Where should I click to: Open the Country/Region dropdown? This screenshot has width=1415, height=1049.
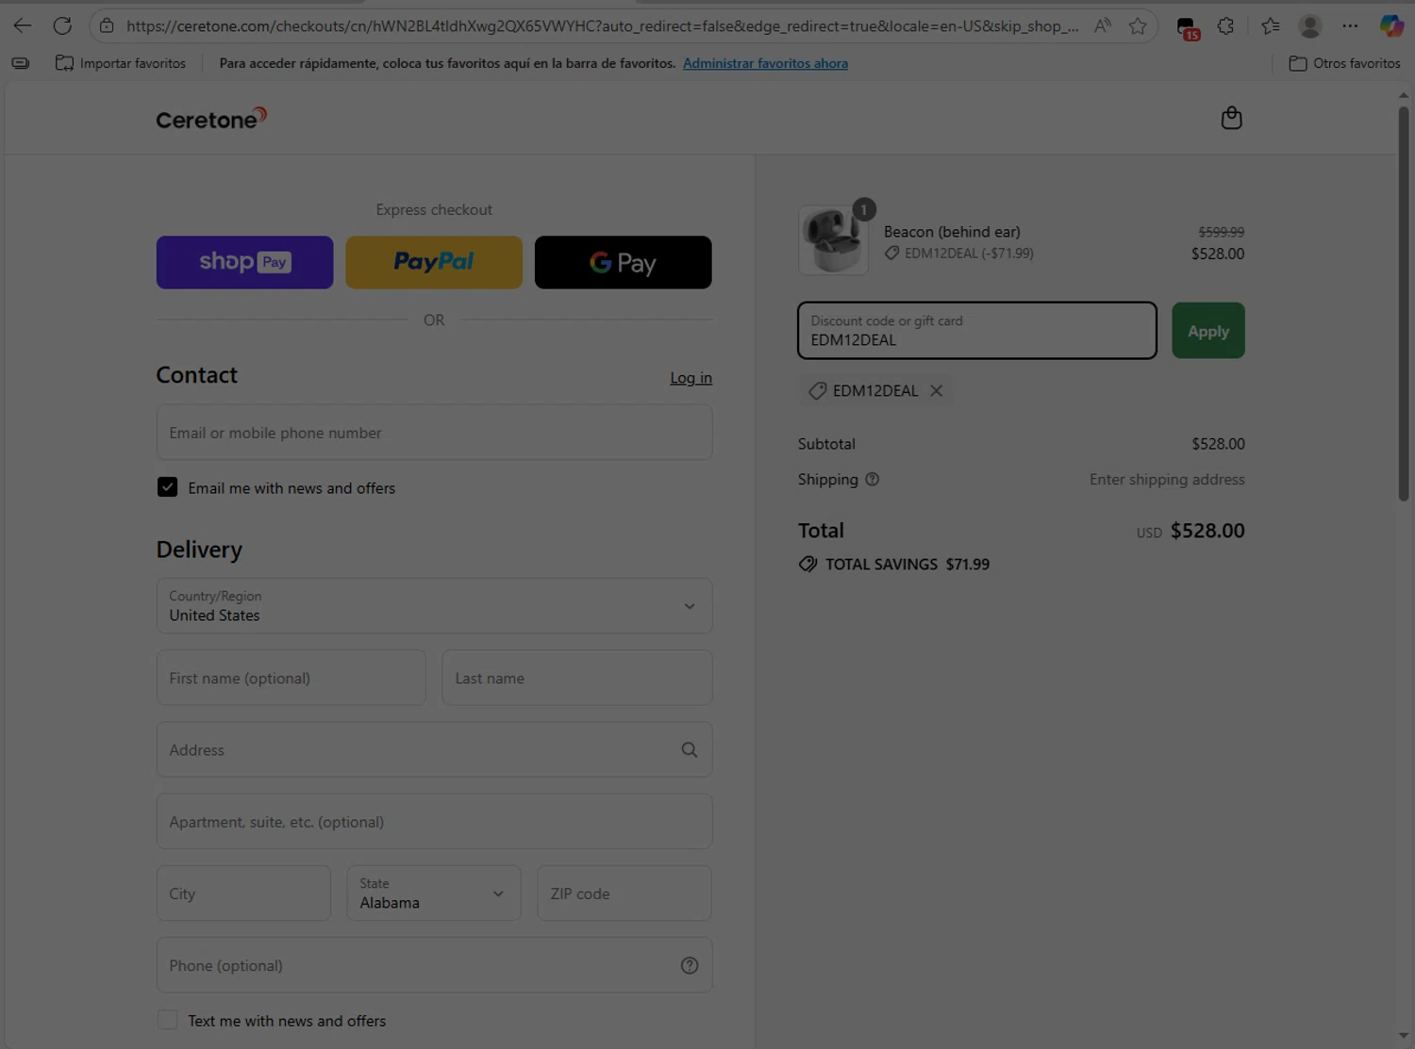434,606
